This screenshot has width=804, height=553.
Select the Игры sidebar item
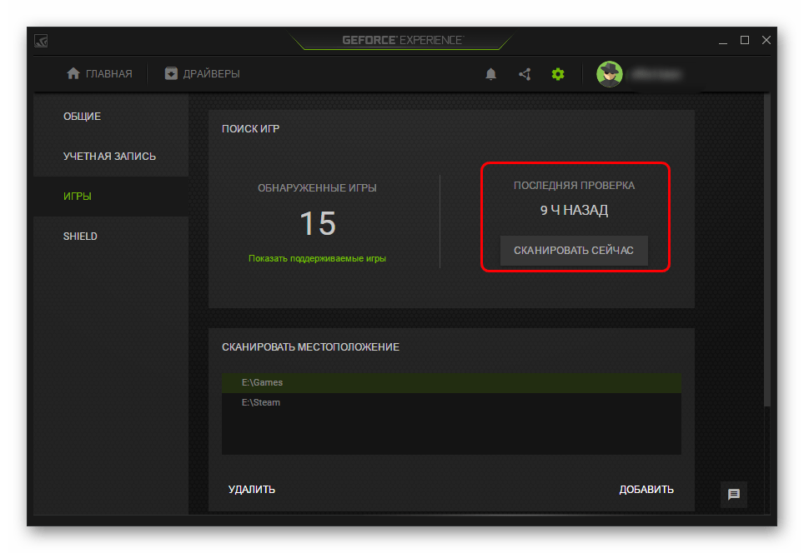click(78, 196)
